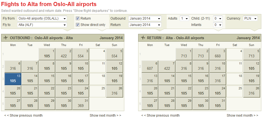Screen dimensions: 263x118
Task: Select return January 6 priced 607
Action: pyautogui.click(x=150, y=66)
